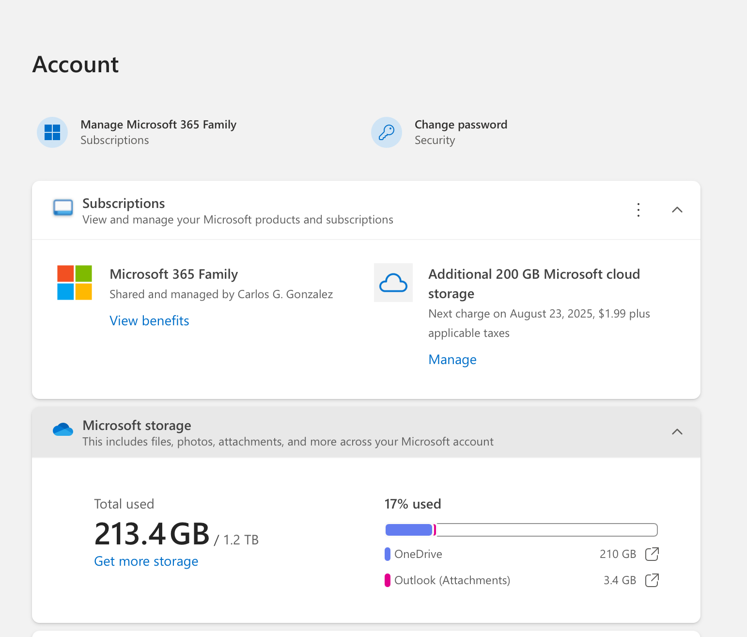Screen dimensions: 747x637
Task: Click the Subscriptions section title
Action: 124,204
